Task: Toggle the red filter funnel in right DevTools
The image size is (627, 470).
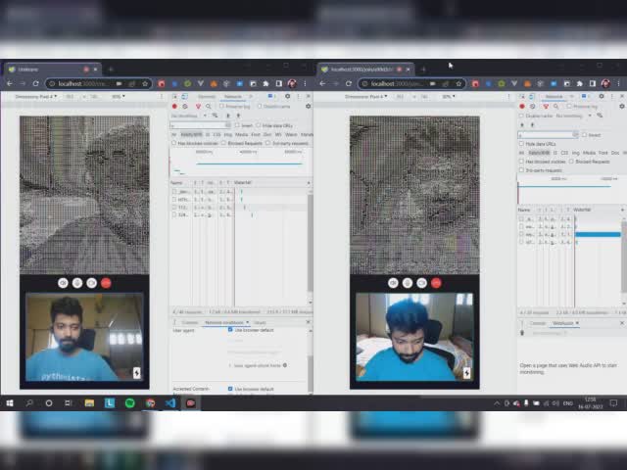Action: pos(546,107)
